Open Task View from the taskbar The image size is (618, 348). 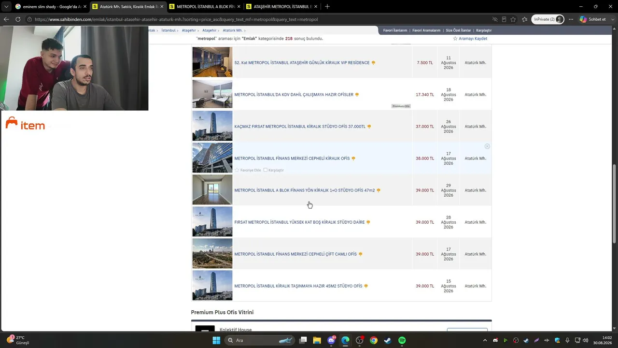[x=303, y=340]
